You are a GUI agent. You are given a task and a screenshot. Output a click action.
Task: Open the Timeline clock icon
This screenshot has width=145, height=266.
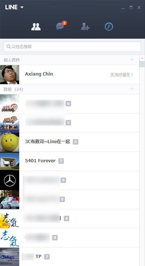[x=109, y=27]
